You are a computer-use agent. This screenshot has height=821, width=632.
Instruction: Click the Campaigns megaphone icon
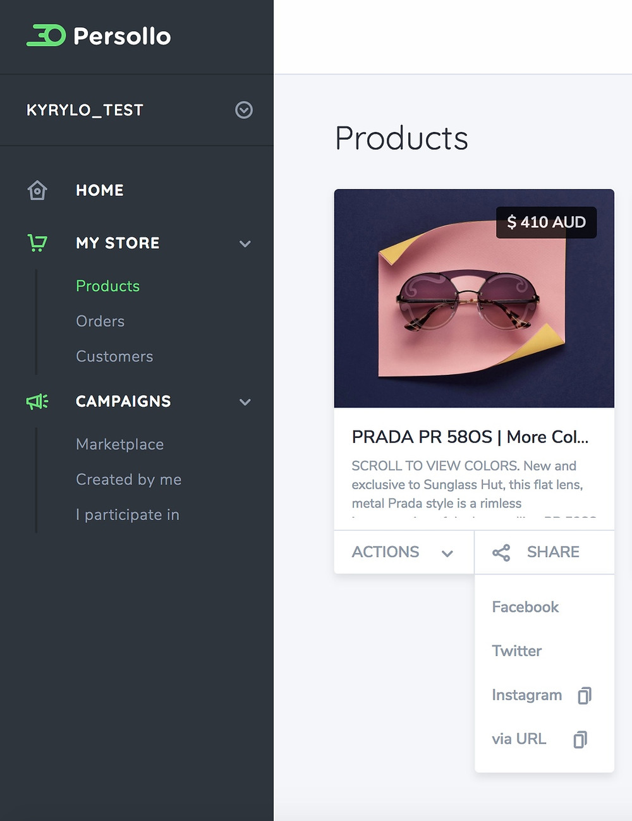(37, 401)
